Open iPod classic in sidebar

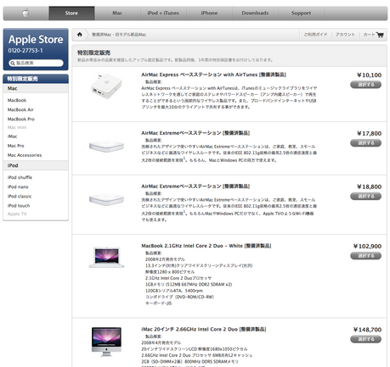pyautogui.click(x=20, y=196)
